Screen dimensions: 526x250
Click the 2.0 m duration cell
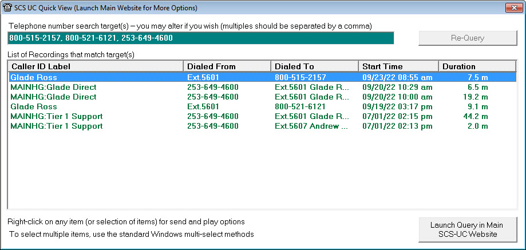[x=478, y=126]
